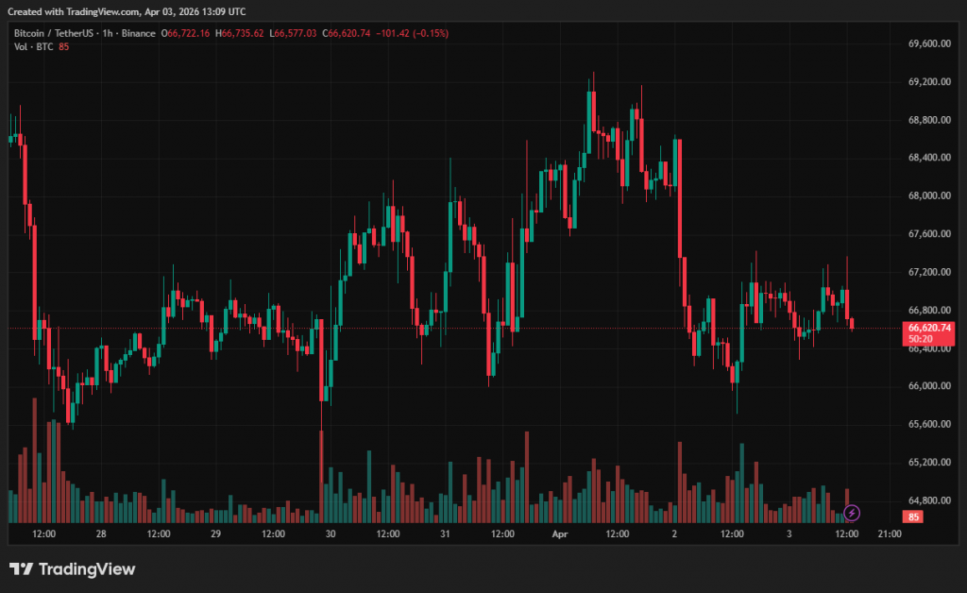967x593 pixels.
Task: Click the low price value L66,577.03
Action: coord(294,33)
